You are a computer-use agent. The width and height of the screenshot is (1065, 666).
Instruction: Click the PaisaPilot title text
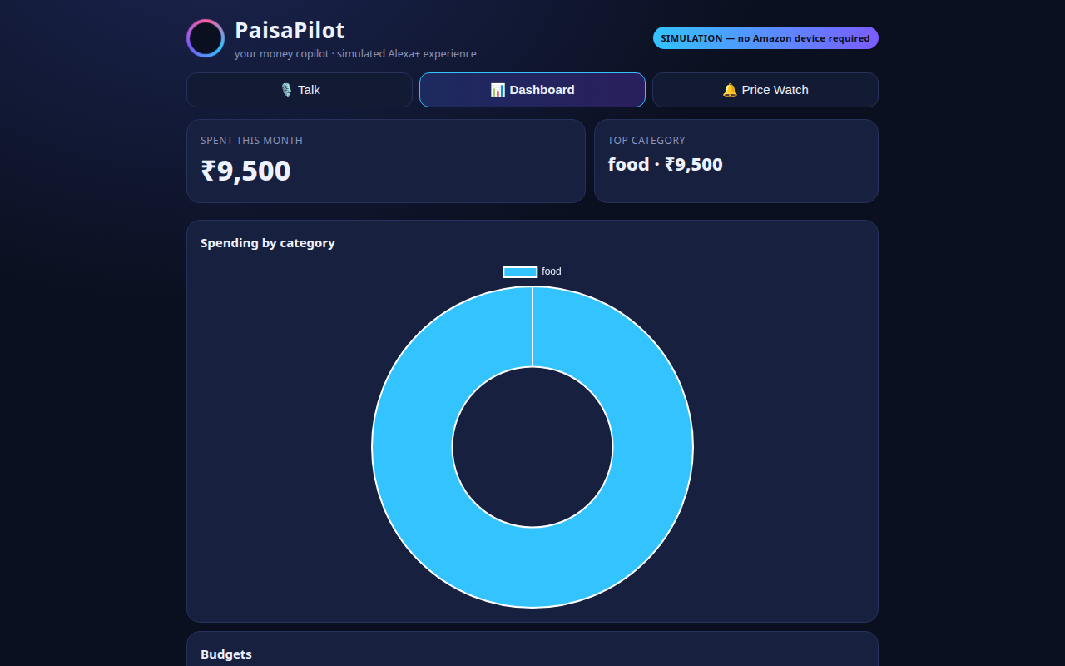click(290, 31)
